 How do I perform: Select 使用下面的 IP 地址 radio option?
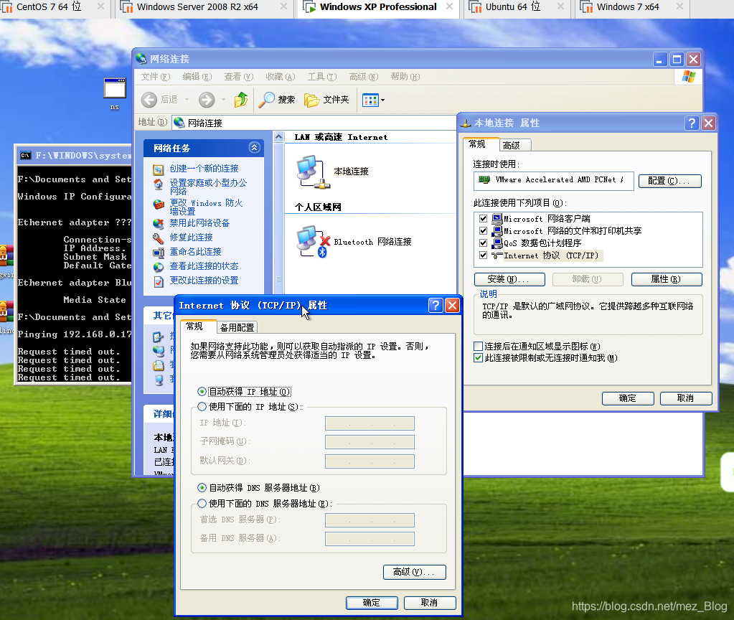coord(202,406)
